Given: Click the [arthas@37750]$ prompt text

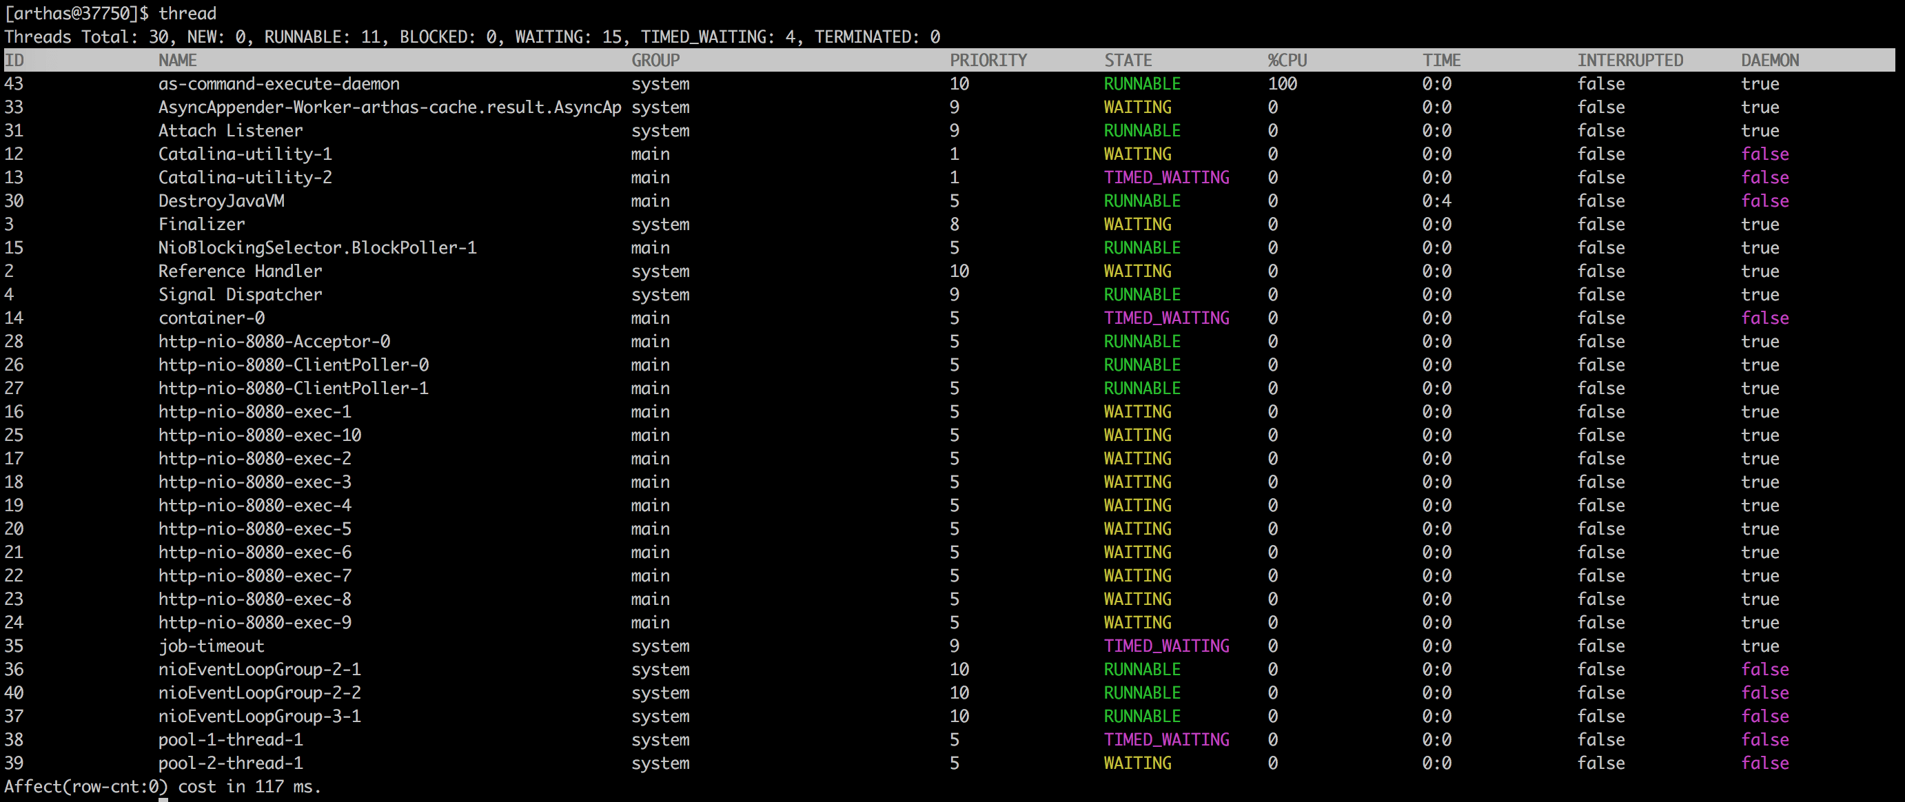Looking at the screenshot, I should [77, 13].
